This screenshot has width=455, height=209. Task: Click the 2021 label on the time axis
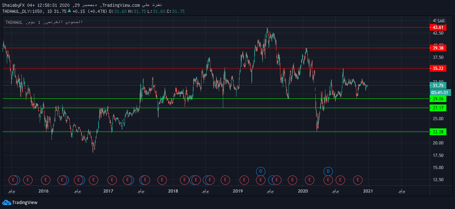[x=368, y=191]
